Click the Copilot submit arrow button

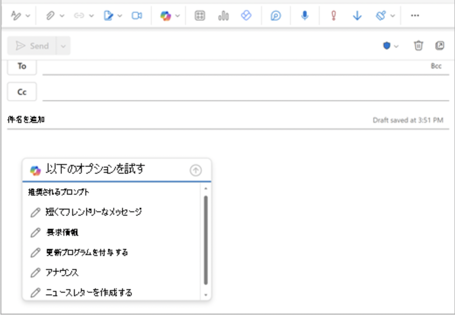[196, 171]
